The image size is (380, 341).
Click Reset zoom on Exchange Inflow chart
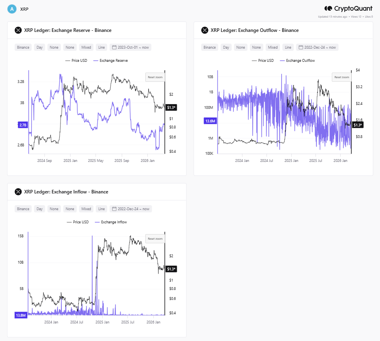(155, 238)
